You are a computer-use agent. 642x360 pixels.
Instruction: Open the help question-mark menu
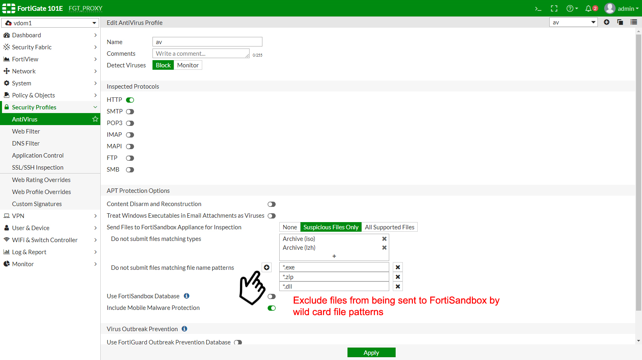572,8
